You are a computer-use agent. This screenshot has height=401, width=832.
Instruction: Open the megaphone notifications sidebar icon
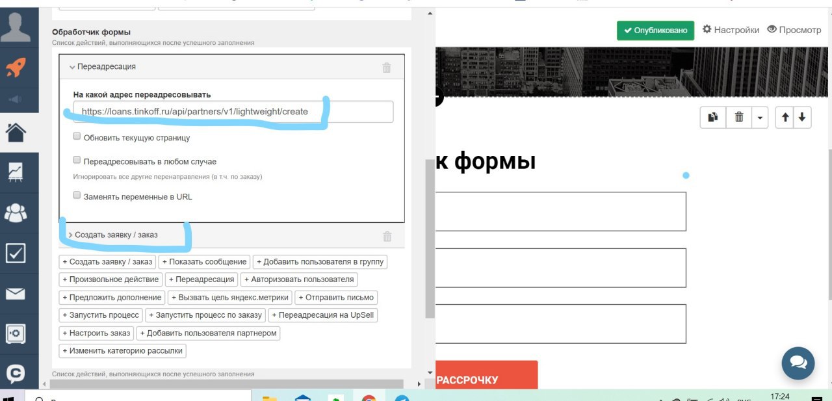16,99
